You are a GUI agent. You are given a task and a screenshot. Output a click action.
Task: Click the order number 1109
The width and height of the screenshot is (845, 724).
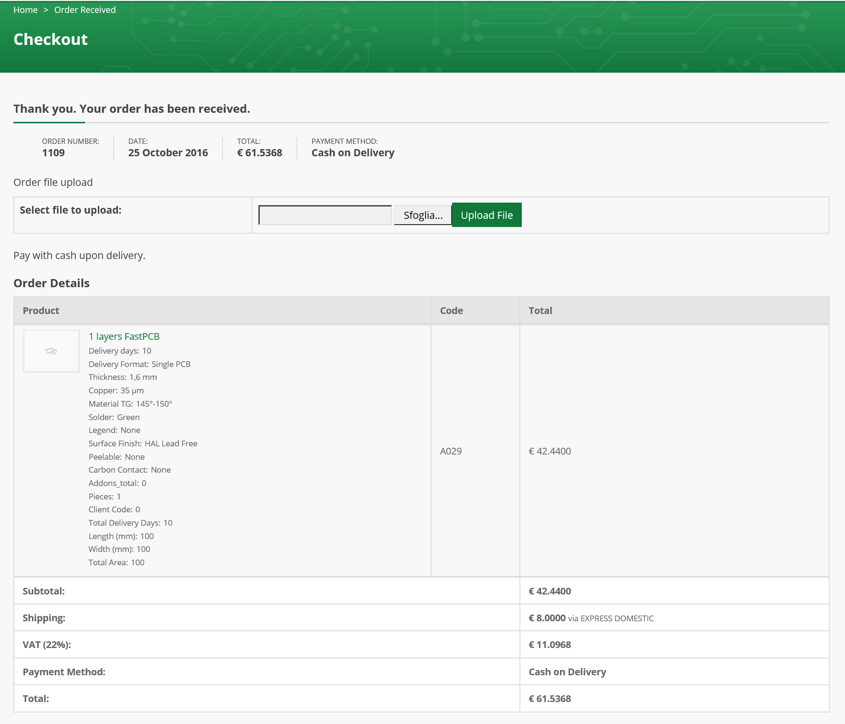53,153
